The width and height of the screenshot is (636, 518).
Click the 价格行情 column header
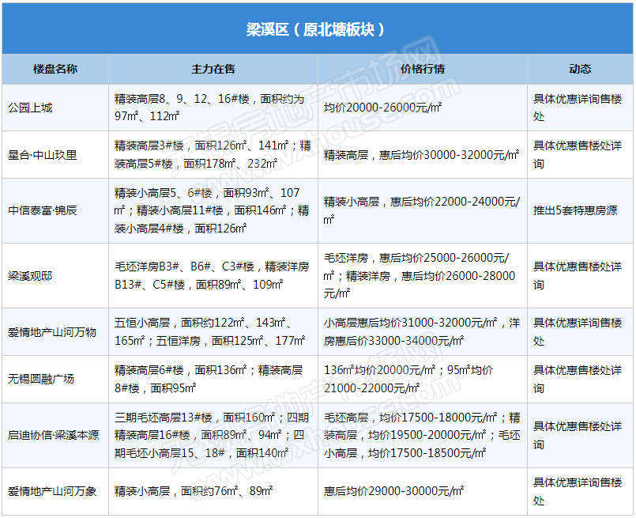click(x=423, y=69)
